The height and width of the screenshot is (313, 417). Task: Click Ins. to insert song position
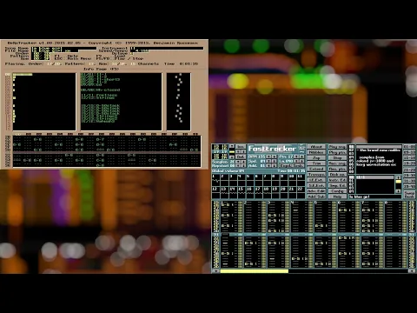(241, 147)
